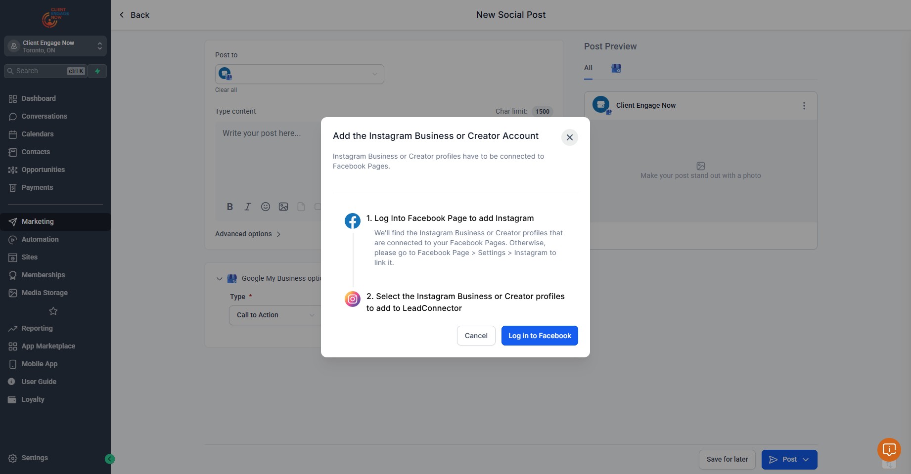Click the Marketing paper-plane icon
911x474 pixels.
[x=13, y=222]
